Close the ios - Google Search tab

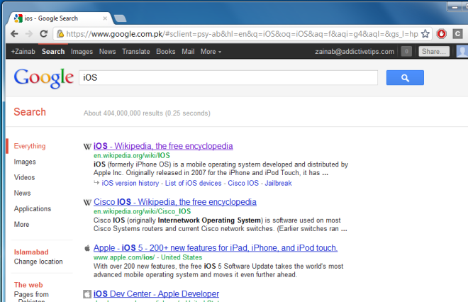105,18
